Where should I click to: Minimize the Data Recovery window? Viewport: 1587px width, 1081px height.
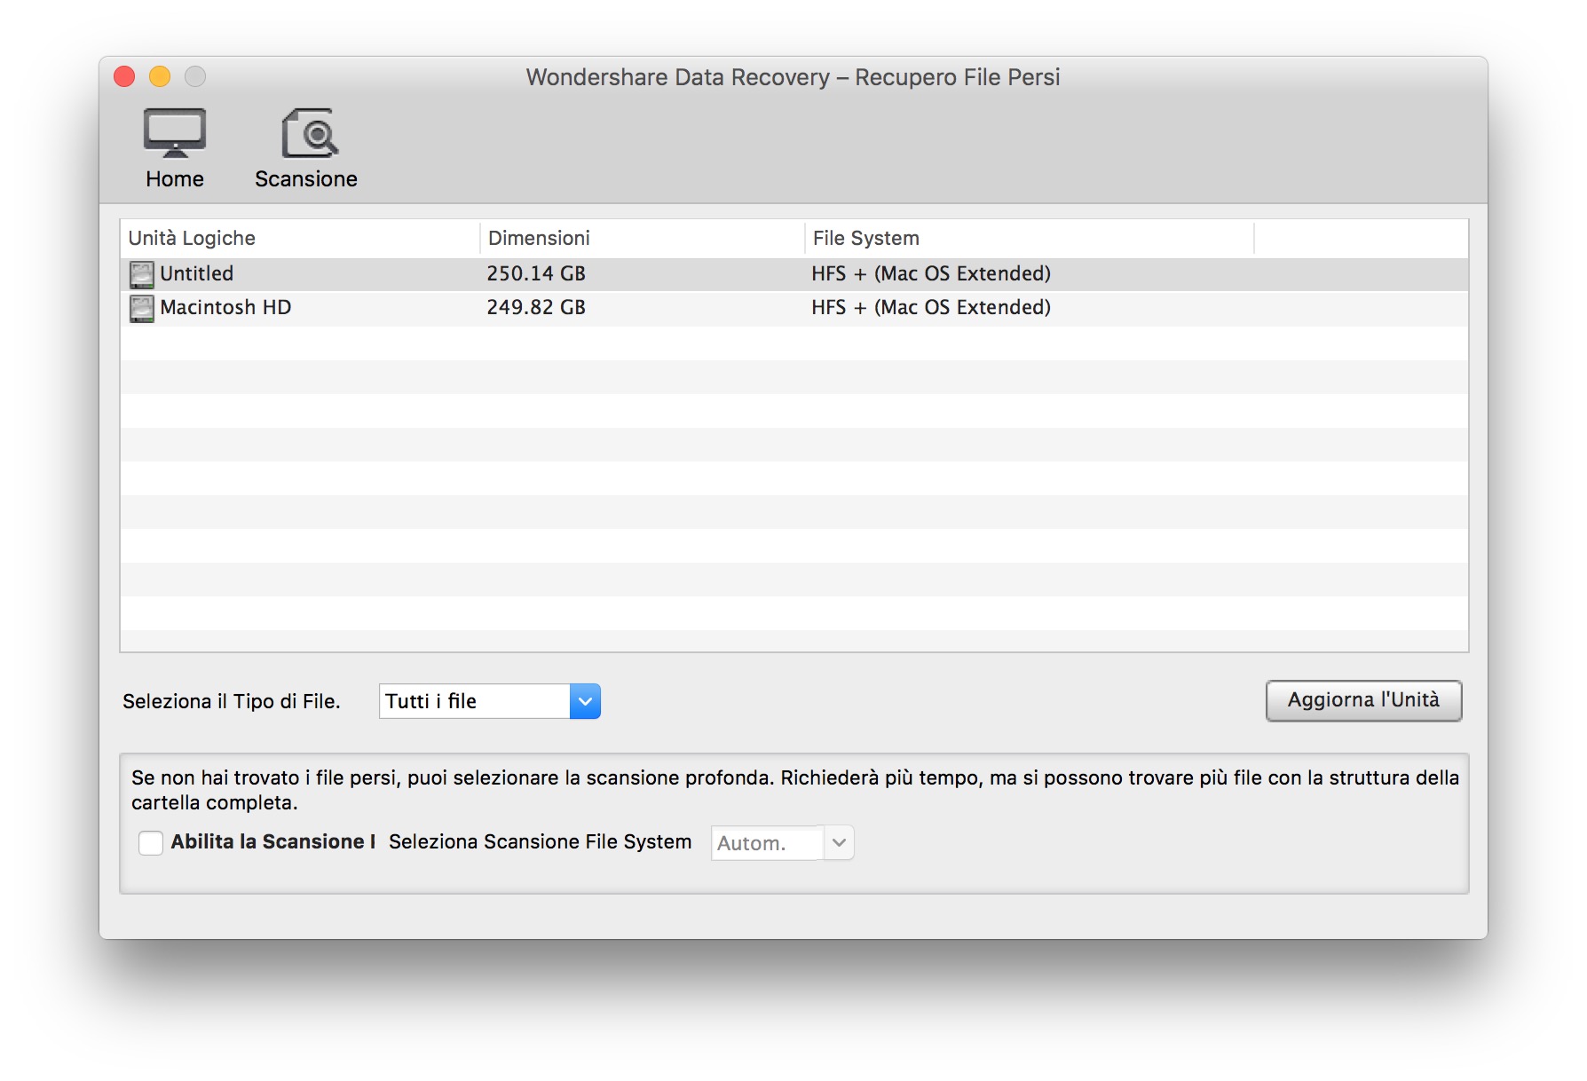(x=160, y=77)
